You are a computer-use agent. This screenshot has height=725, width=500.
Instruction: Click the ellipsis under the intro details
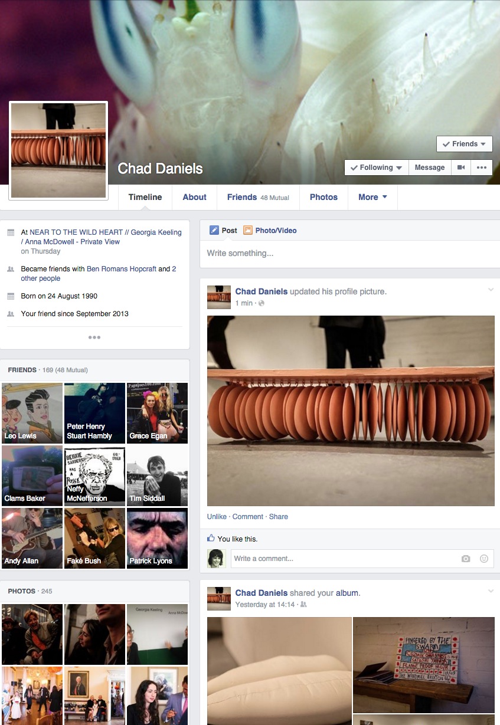pyautogui.click(x=94, y=337)
